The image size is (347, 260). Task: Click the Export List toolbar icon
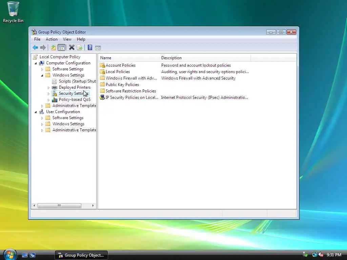[80, 47]
